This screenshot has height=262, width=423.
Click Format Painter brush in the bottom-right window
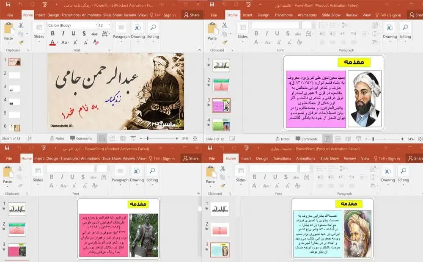[x=223, y=186]
